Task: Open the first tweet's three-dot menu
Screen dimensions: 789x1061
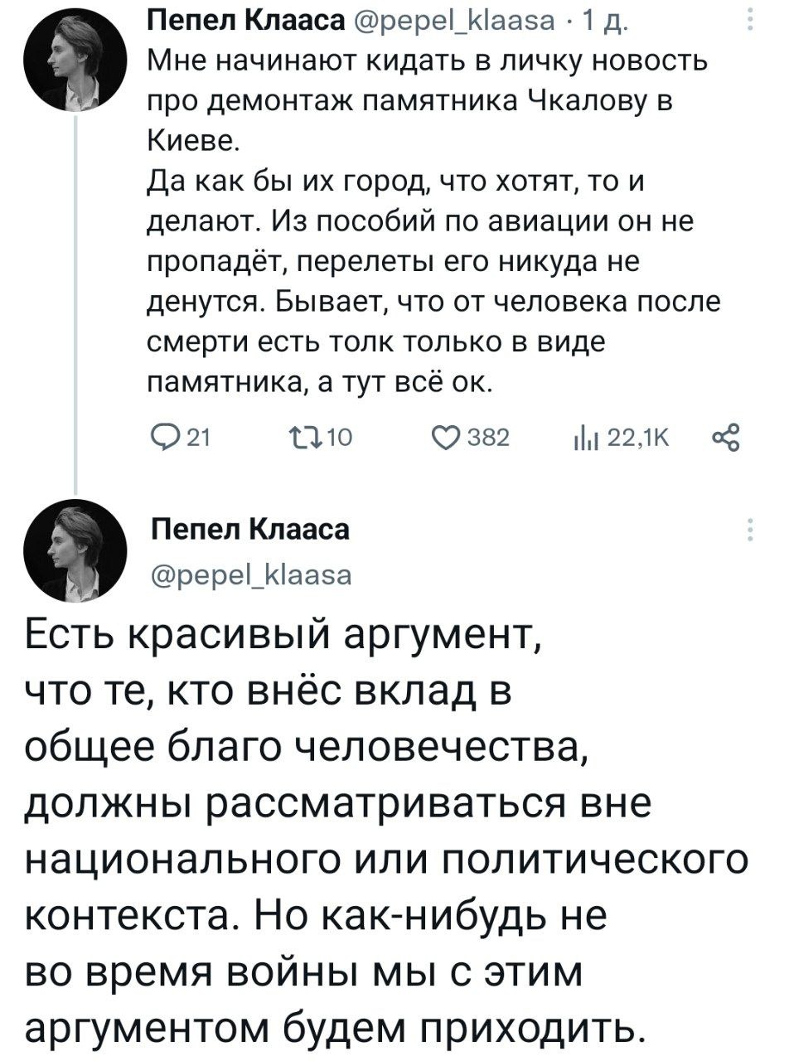Action: pos(751,20)
